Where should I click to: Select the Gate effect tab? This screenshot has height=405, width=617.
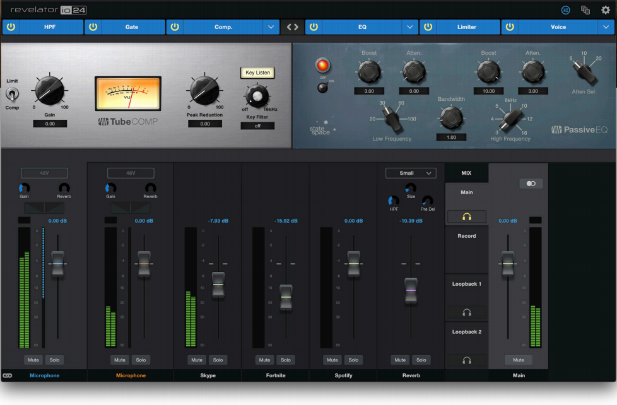click(x=132, y=27)
